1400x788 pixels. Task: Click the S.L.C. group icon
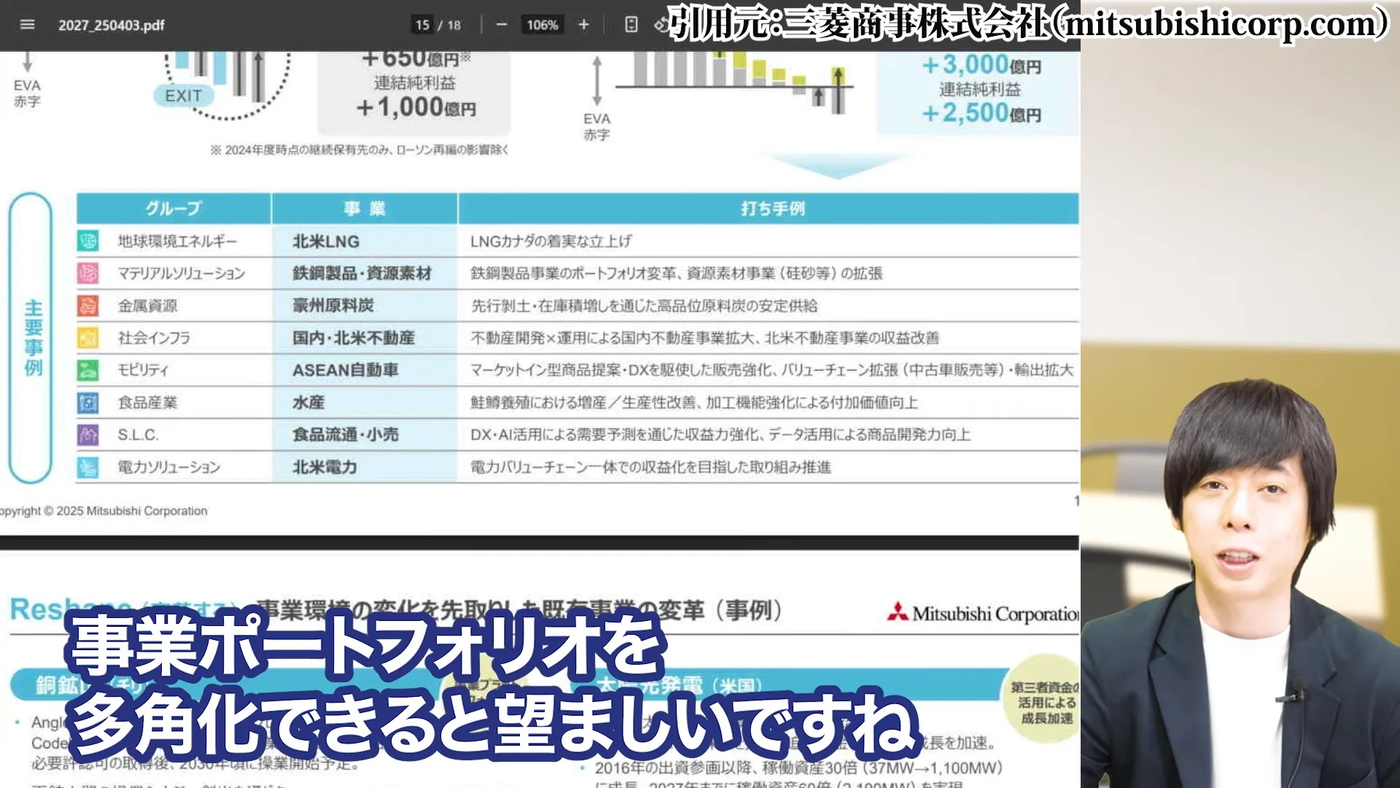coord(87,435)
